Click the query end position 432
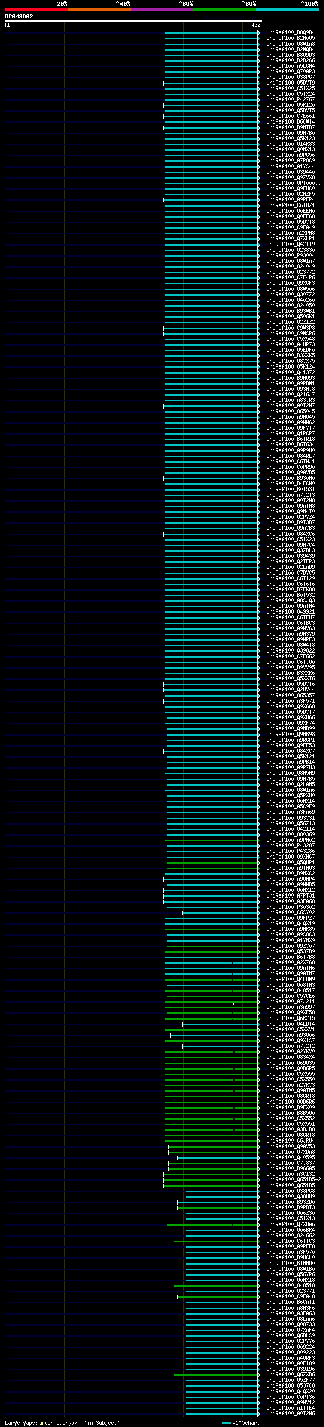The width and height of the screenshot is (324, 1427). tap(255, 25)
